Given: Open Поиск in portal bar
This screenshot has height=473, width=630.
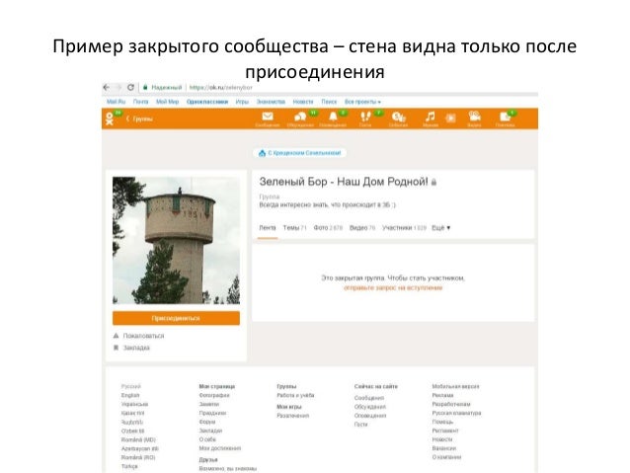Looking at the screenshot, I should pyautogui.click(x=329, y=102).
